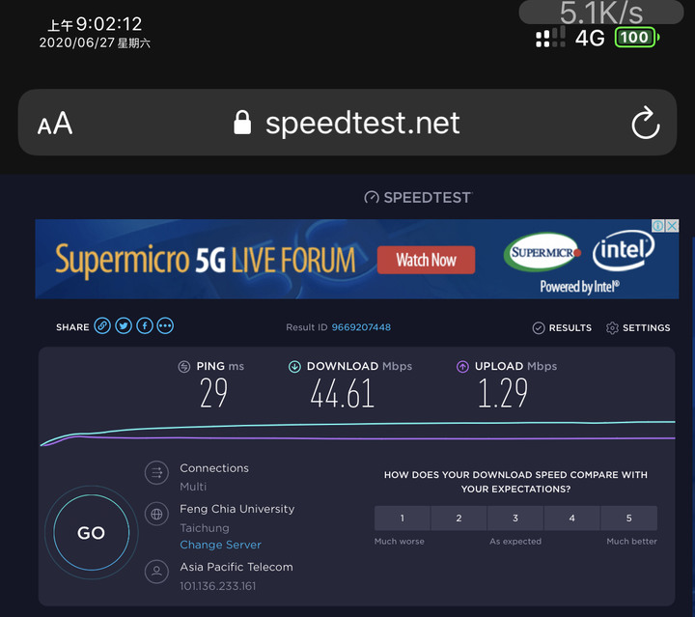This screenshot has width=695, height=617.
Task: Open Result ID 9669207448 link
Action: pos(361,327)
